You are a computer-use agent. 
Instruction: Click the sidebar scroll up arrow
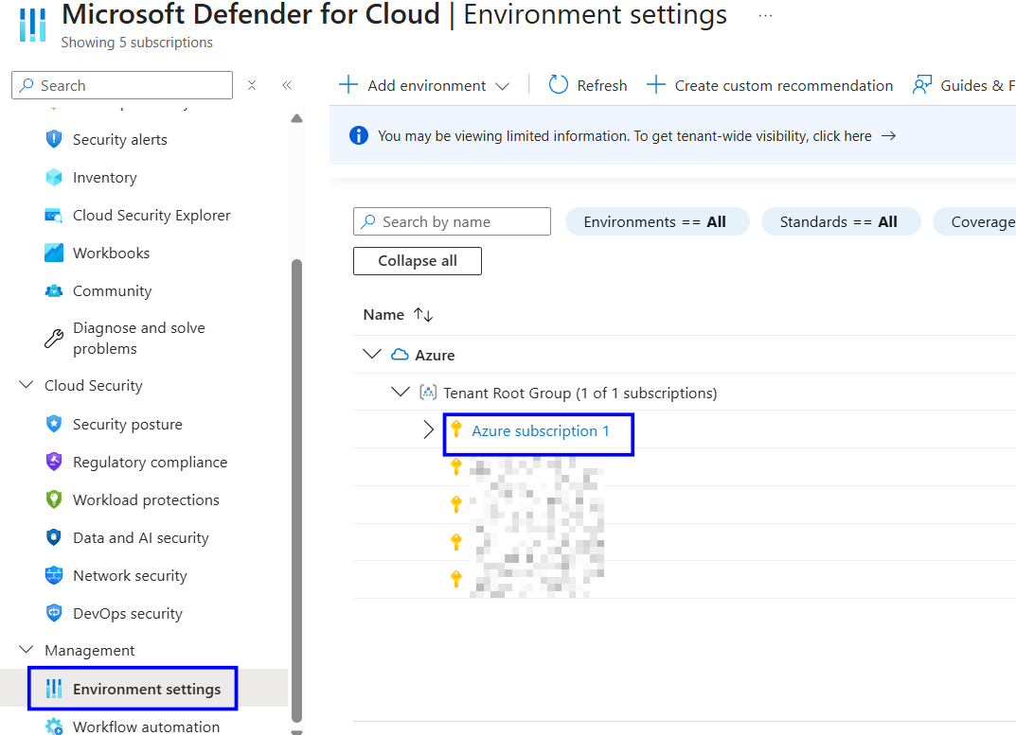[296, 118]
